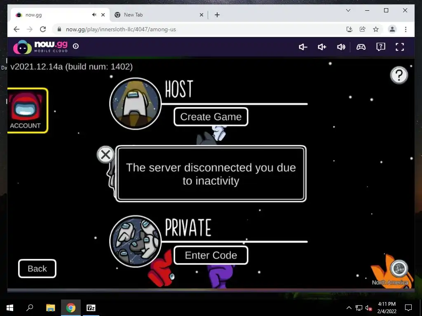422x316 pixels.
Task: Click the inactivity disconnect message text
Action: click(211, 174)
